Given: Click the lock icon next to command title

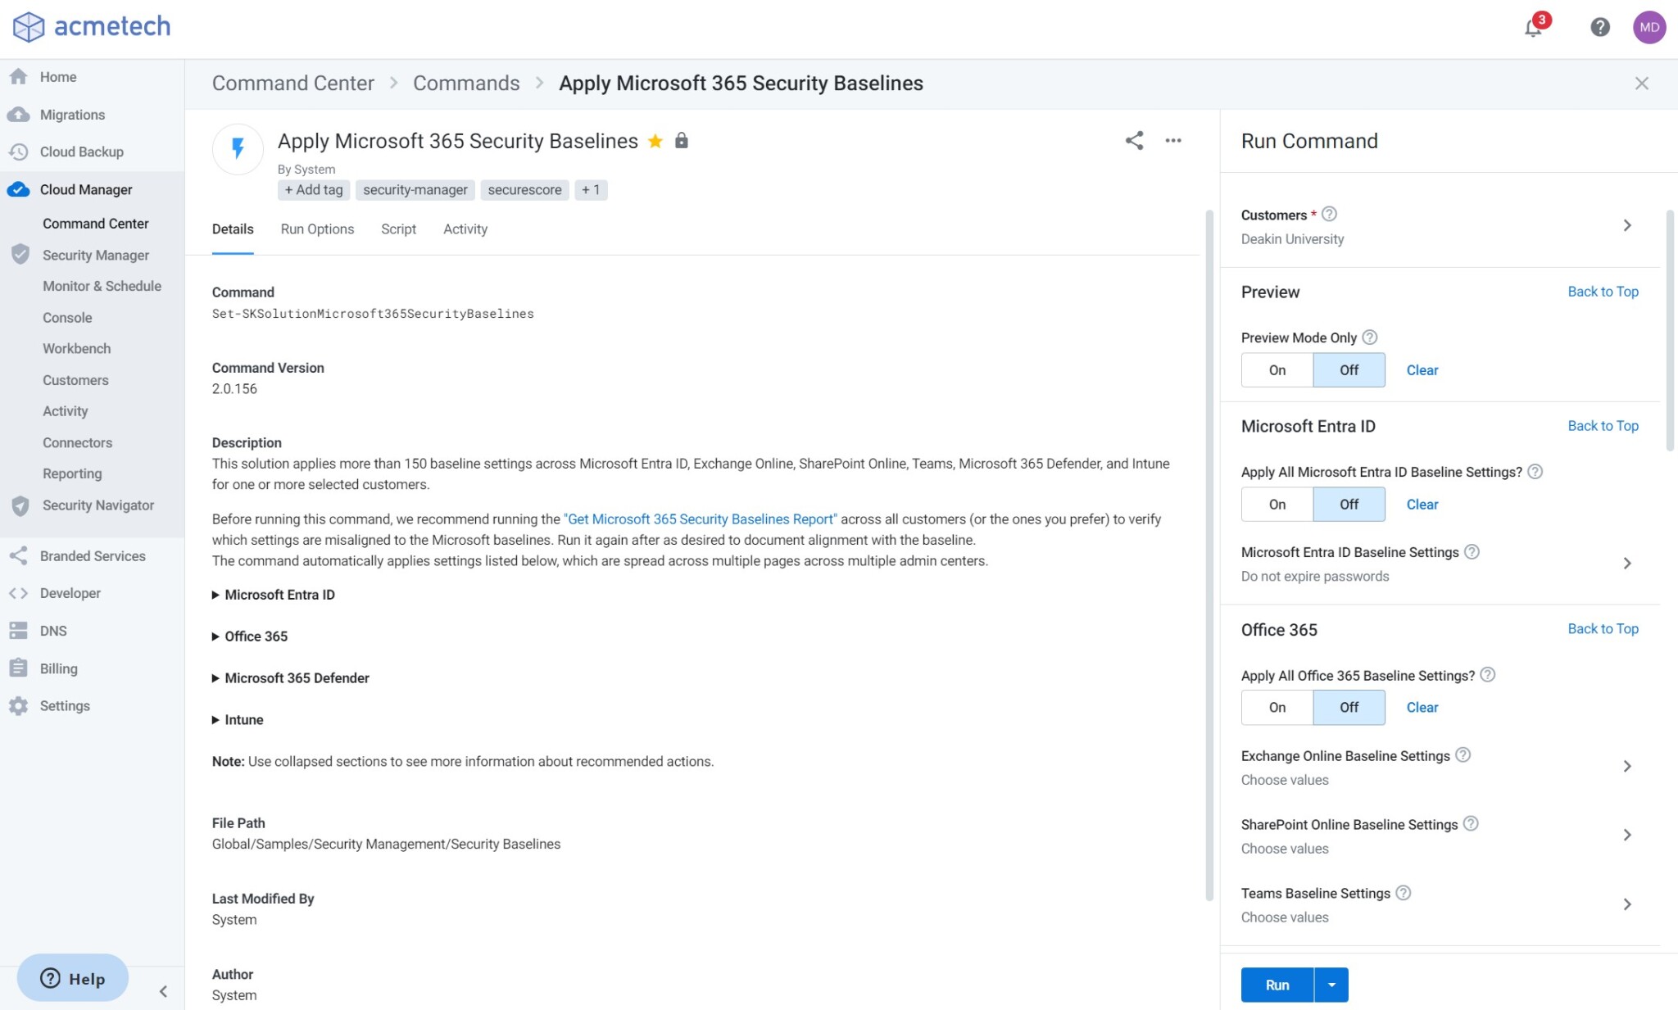Looking at the screenshot, I should click(x=682, y=140).
